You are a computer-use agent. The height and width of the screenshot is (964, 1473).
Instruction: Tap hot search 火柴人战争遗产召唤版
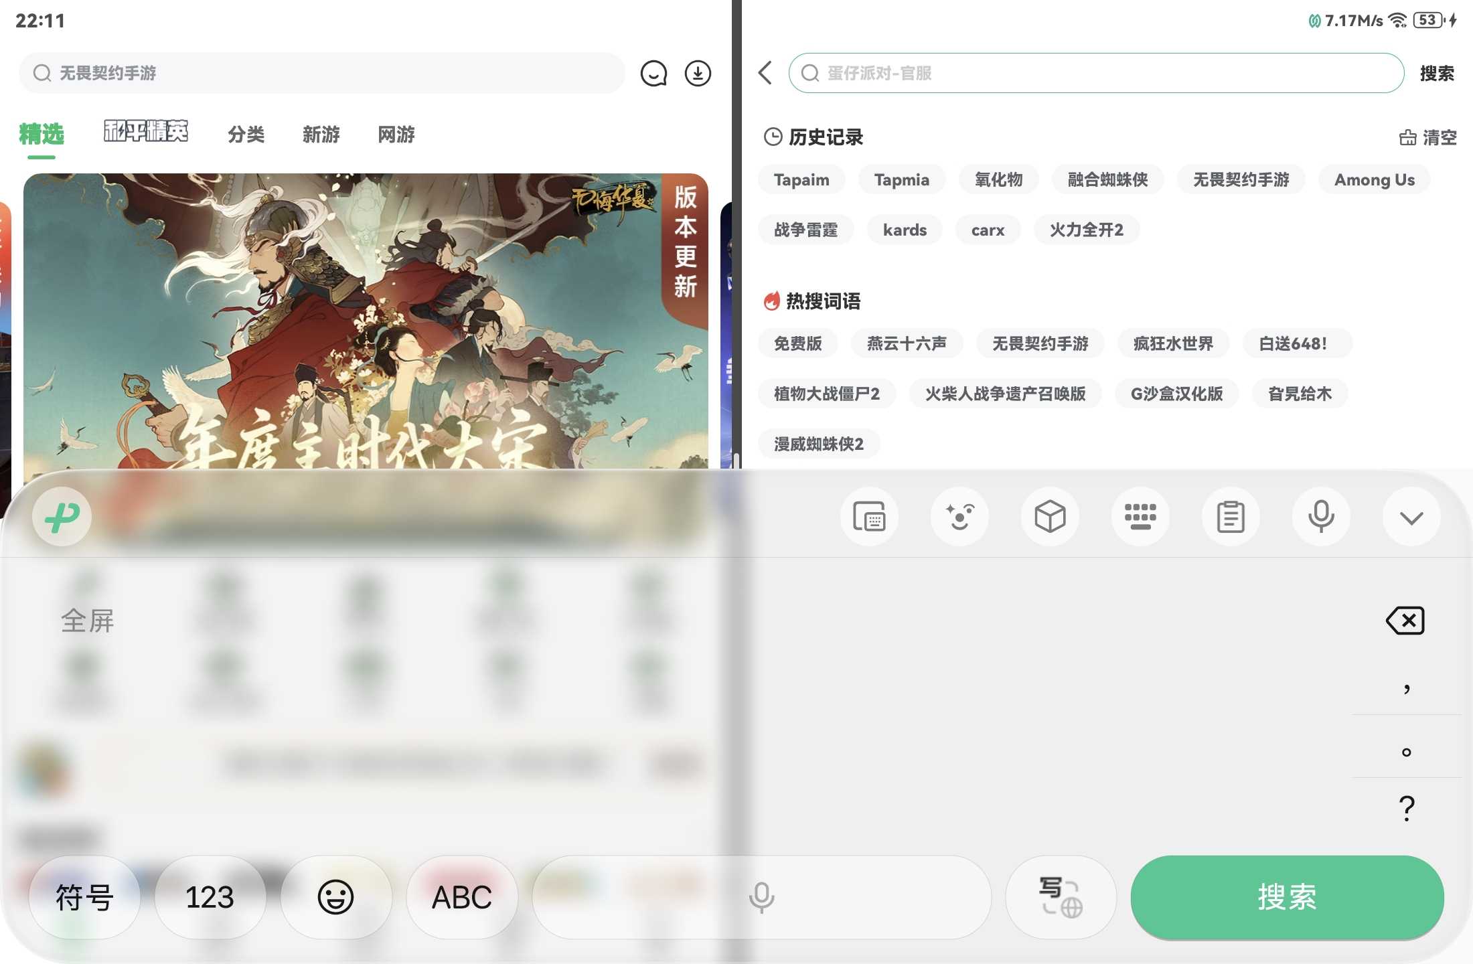[x=1006, y=394]
